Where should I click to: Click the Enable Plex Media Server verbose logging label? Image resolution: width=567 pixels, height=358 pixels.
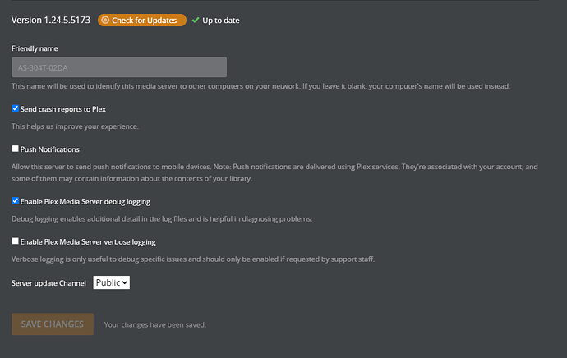point(88,242)
